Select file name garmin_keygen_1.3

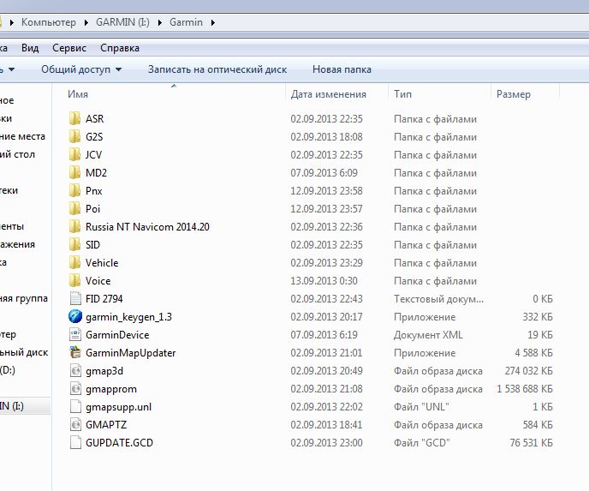(x=128, y=317)
